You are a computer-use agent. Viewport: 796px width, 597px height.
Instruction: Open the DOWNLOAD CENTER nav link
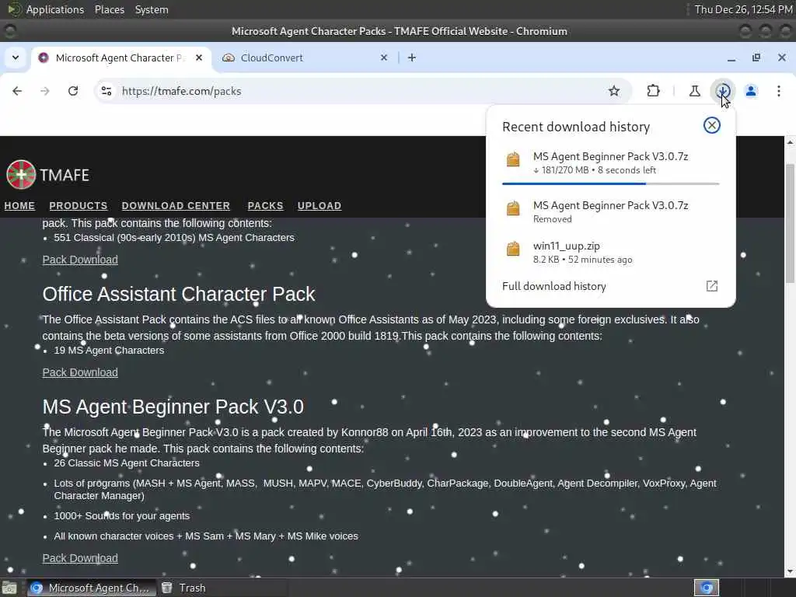[176, 205]
